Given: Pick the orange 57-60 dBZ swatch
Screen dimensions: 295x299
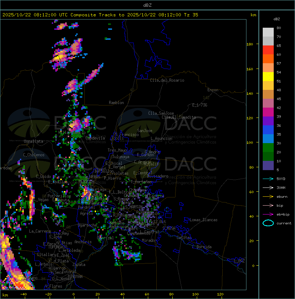Looking at the screenshot, I should click(268, 59).
